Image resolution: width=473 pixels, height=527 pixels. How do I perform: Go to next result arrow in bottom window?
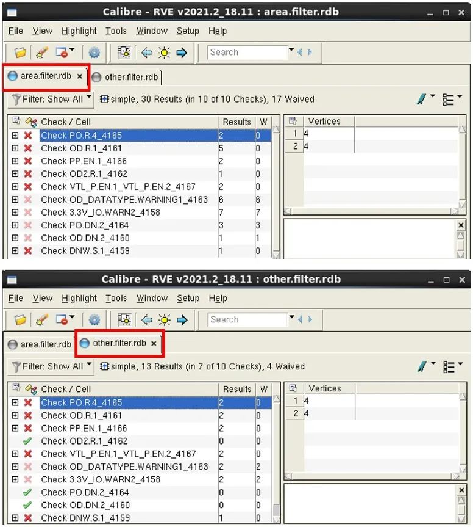pyautogui.click(x=182, y=319)
